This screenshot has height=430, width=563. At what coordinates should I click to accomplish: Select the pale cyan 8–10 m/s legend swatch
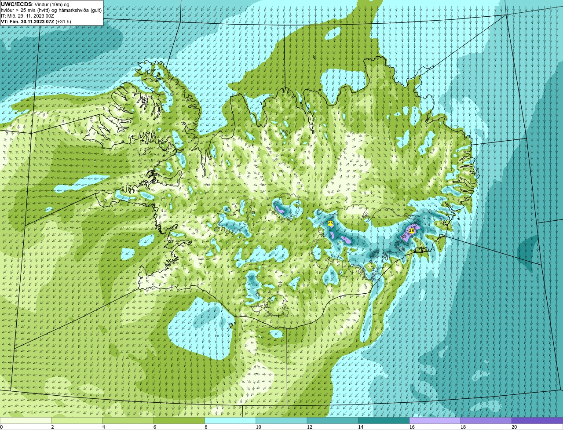230,420
